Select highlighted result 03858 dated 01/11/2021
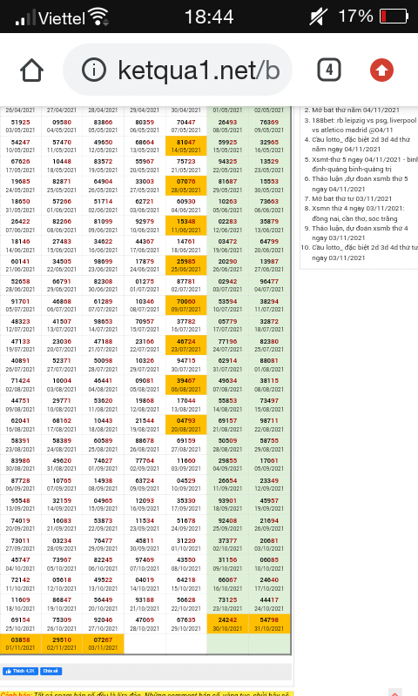418x696 pixels. [20, 644]
